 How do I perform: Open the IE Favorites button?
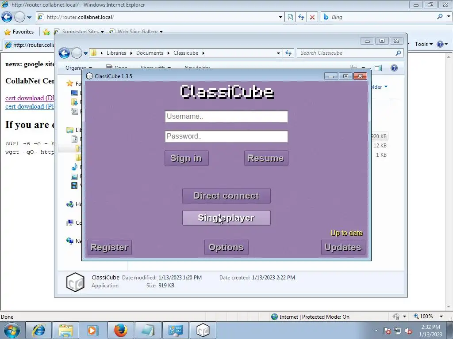coord(19,32)
